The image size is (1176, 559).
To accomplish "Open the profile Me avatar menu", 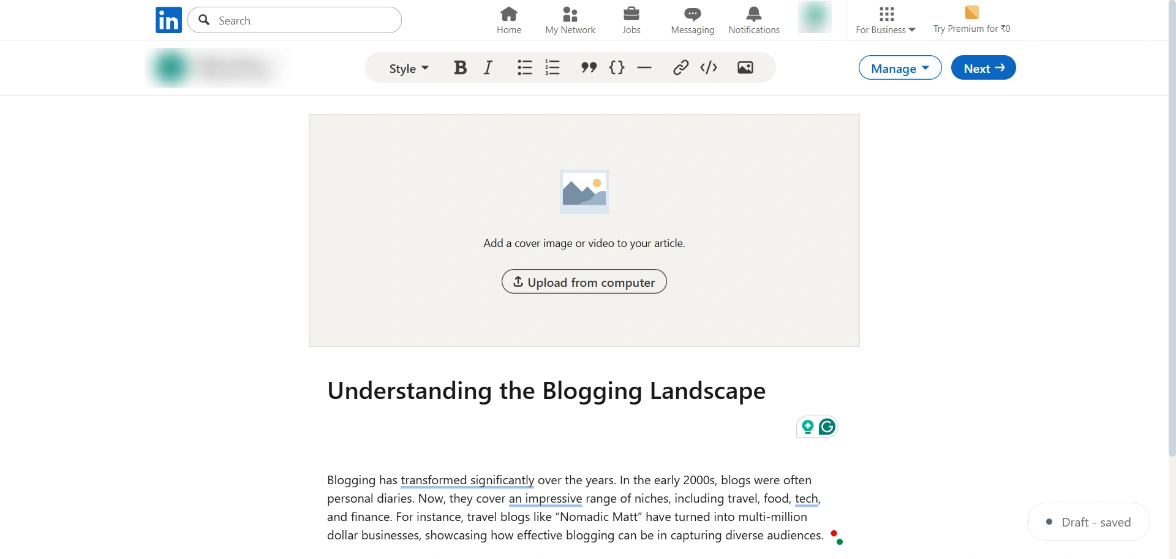I will 815,17.
